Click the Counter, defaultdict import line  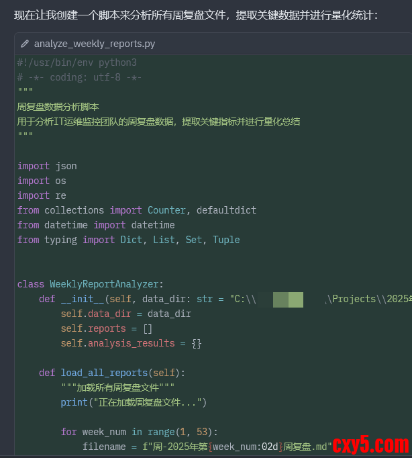tap(137, 210)
